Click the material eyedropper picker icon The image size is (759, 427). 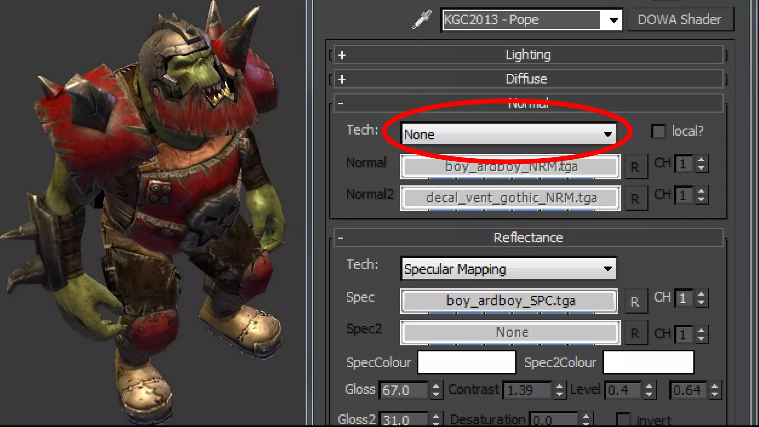pyautogui.click(x=422, y=19)
